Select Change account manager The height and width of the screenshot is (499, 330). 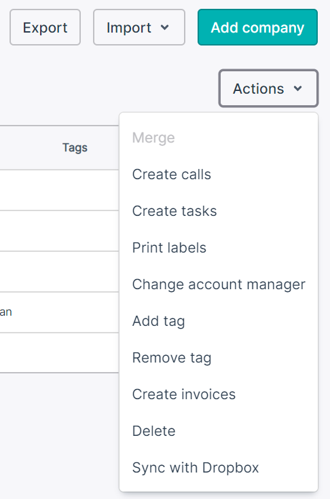click(x=219, y=284)
